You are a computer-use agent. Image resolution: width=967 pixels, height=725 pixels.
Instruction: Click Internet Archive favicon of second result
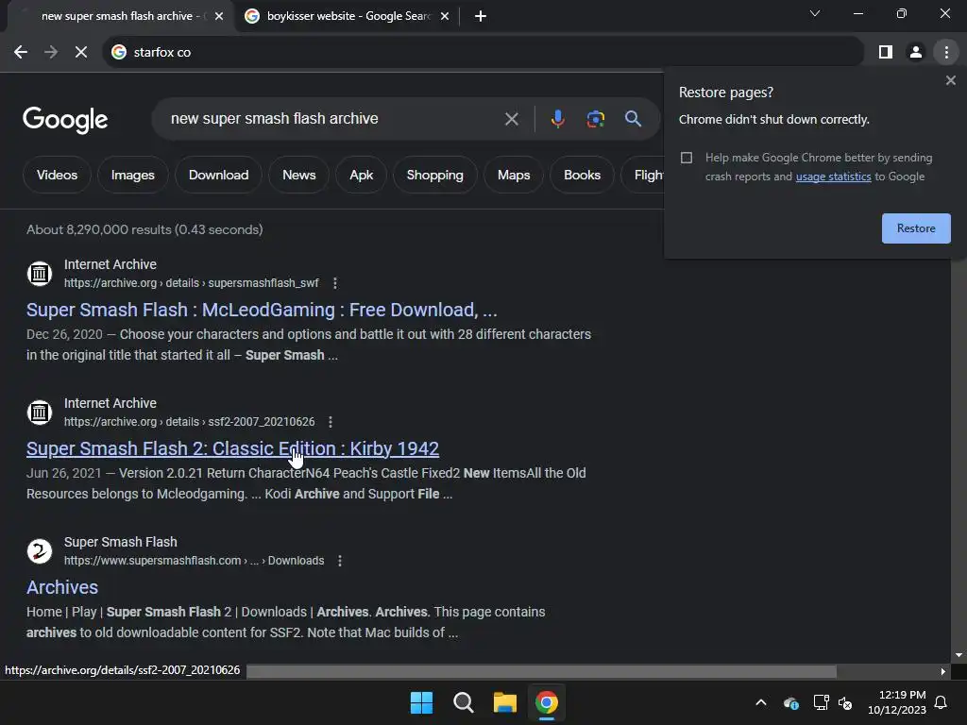40,412
